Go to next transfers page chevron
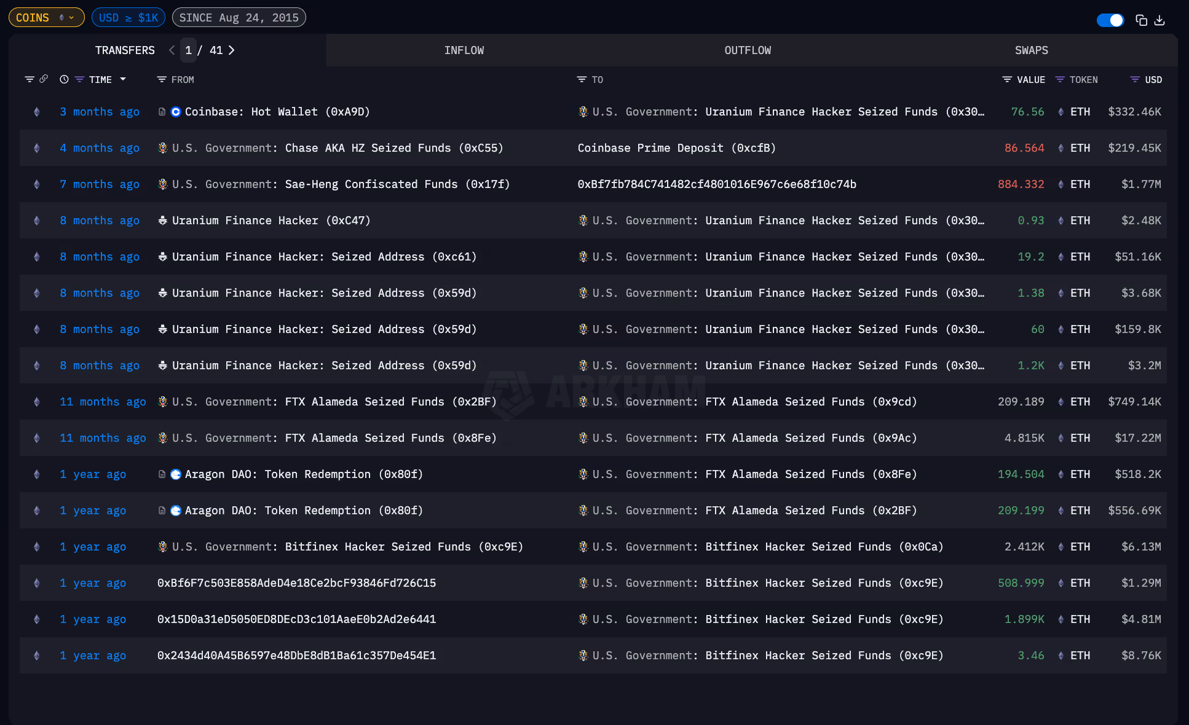Viewport: 1189px width, 725px height. 232,50
